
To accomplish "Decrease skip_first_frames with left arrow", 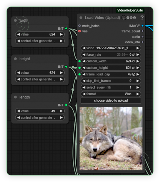I will 84,81.
